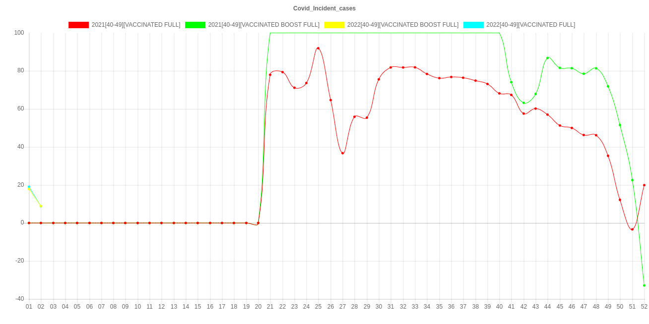Image resolution: width=649 pixels, height=324 pixels.
Task: Click the red data point at week 21
Action: pyautogui.click(x=270, y=75)
